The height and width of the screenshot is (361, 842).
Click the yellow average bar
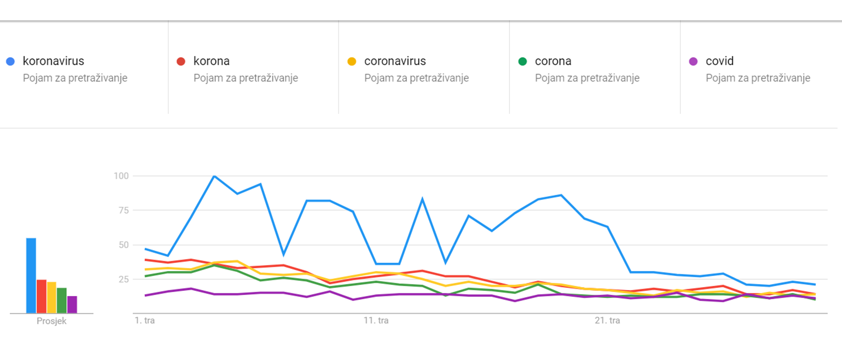[52, 298]
